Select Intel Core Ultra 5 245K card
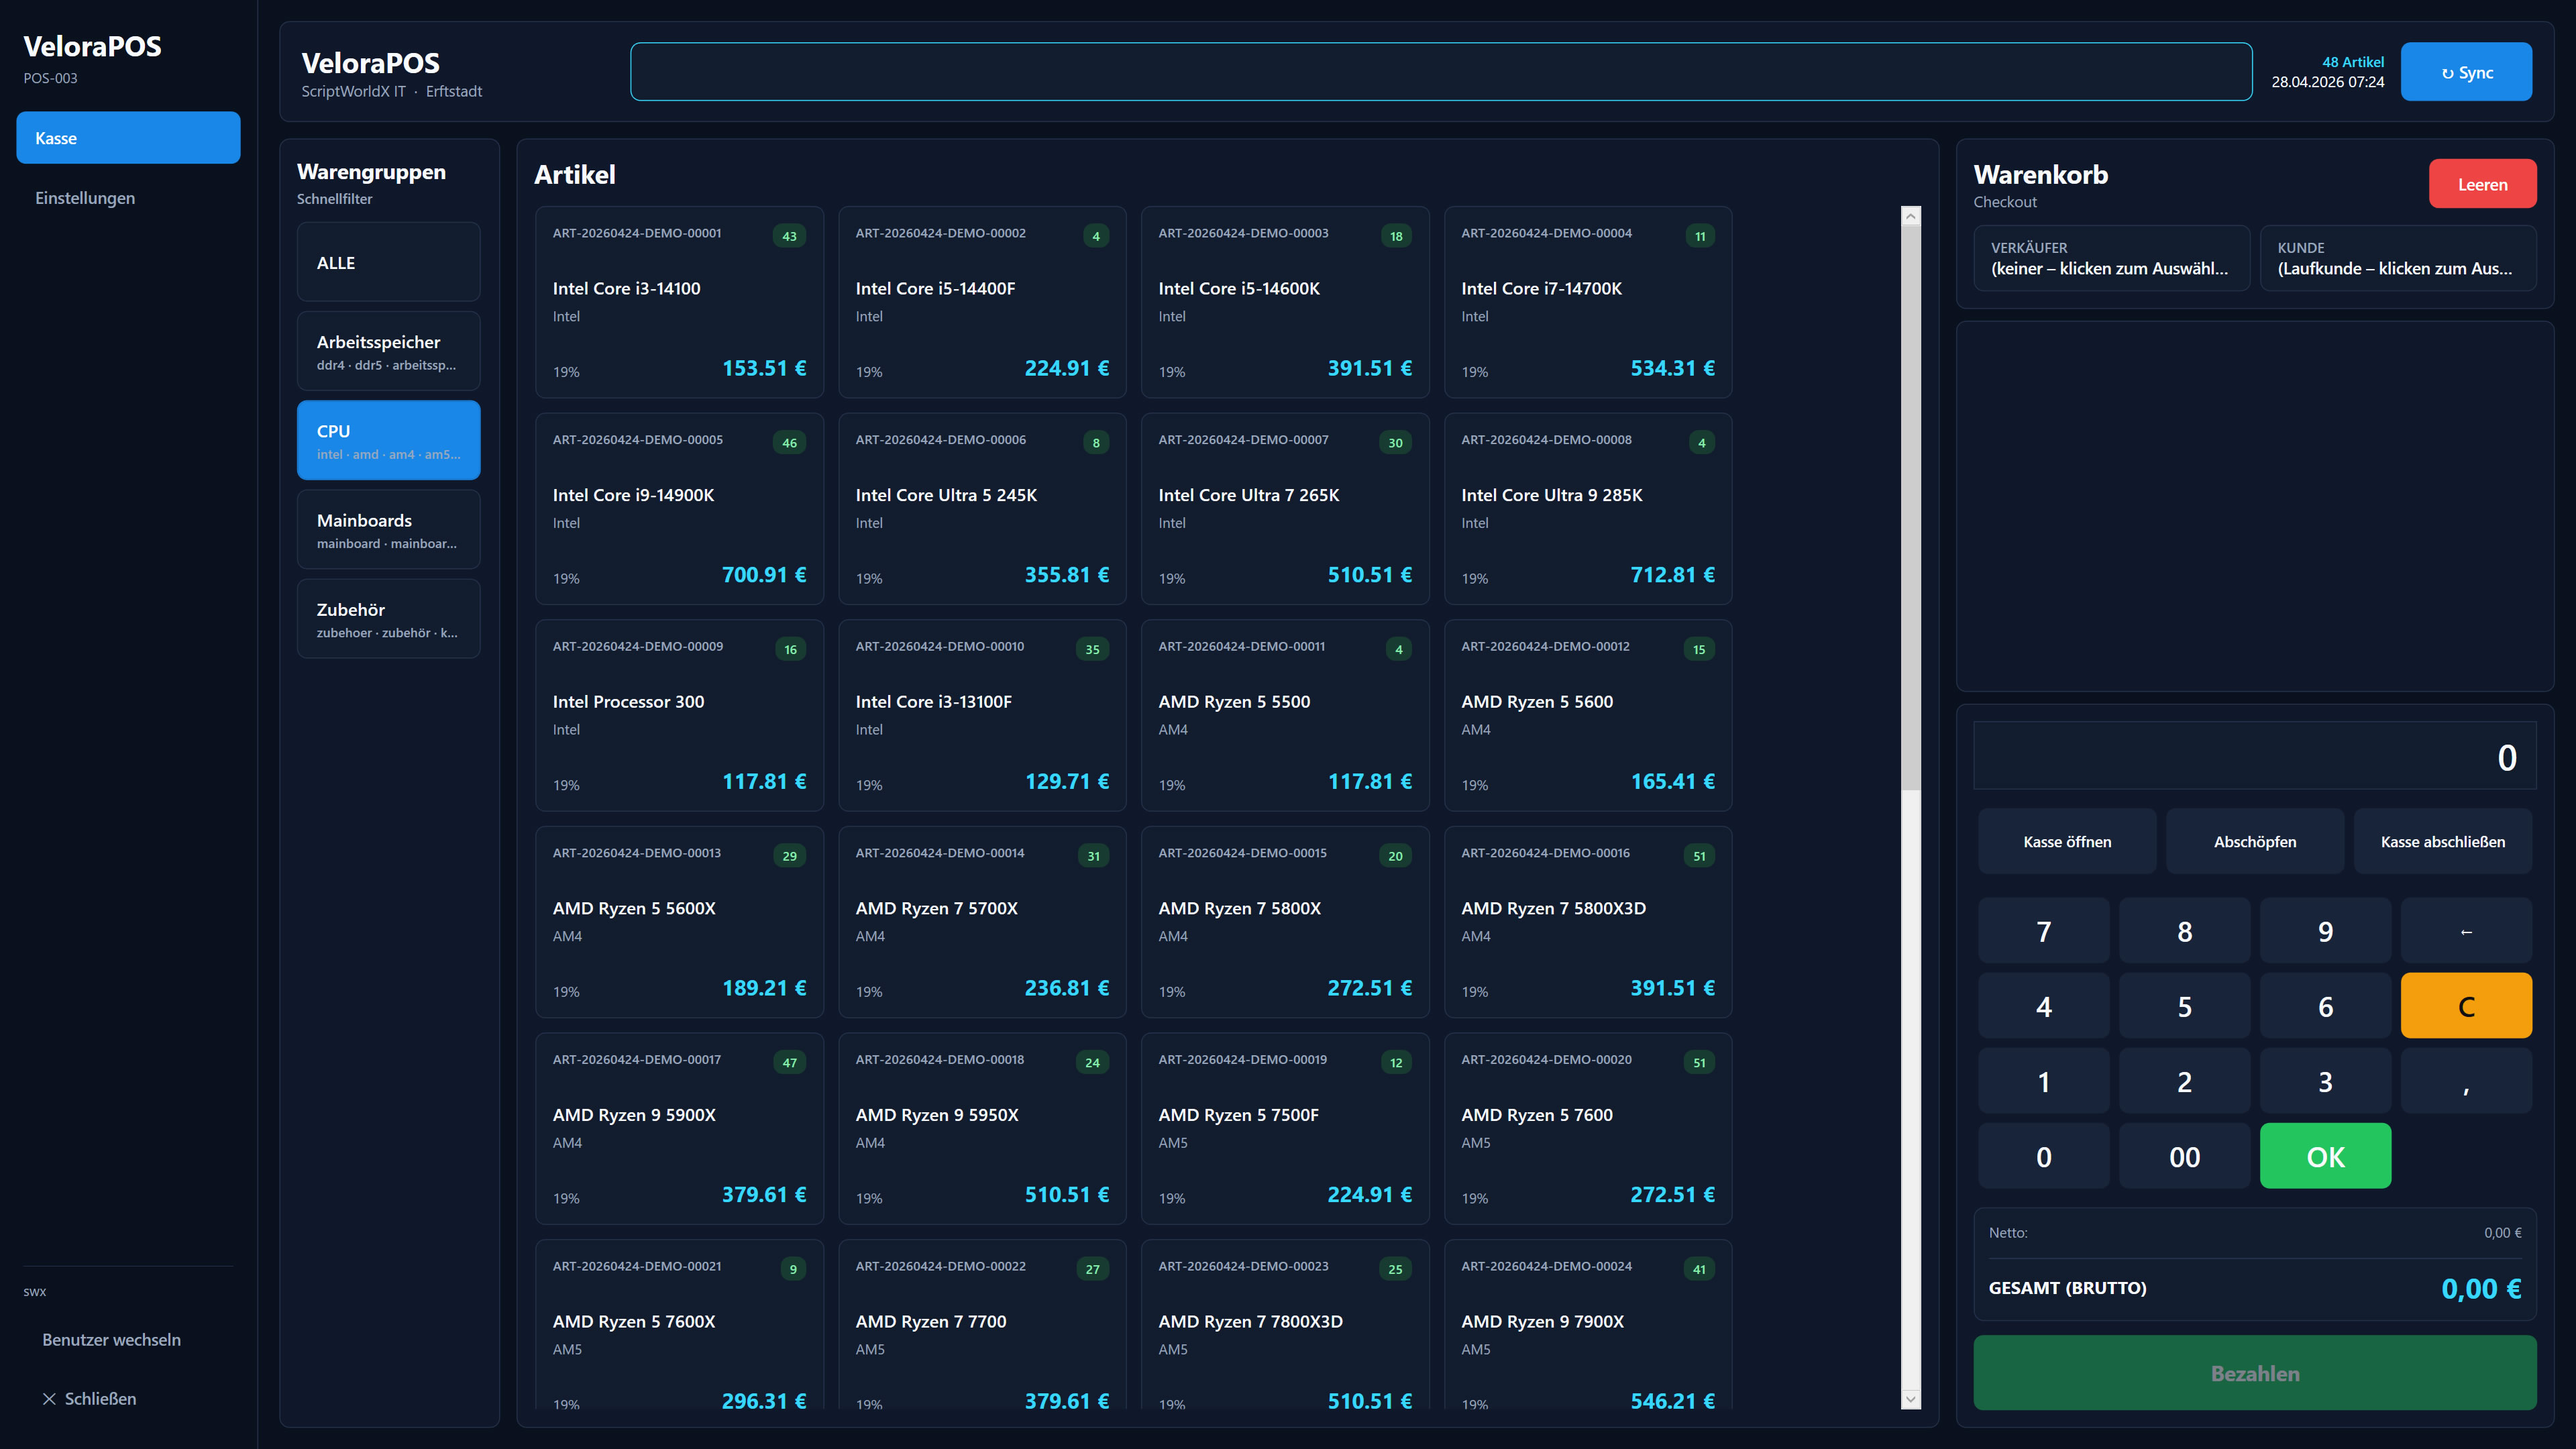The width and height of the screenshot is (2576, 1449). pos(982,509)
